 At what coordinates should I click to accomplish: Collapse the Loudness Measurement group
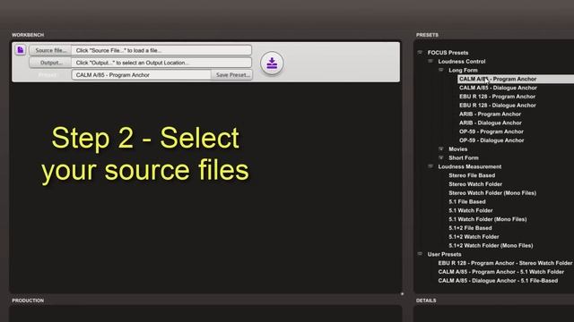coord(430,166)
